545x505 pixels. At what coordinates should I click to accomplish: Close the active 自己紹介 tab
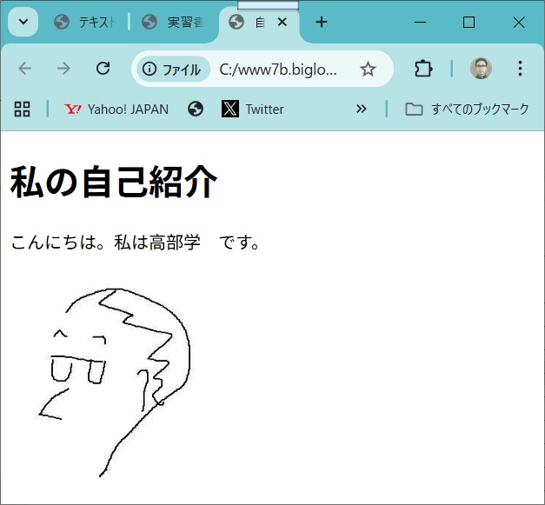pos(282,23)
